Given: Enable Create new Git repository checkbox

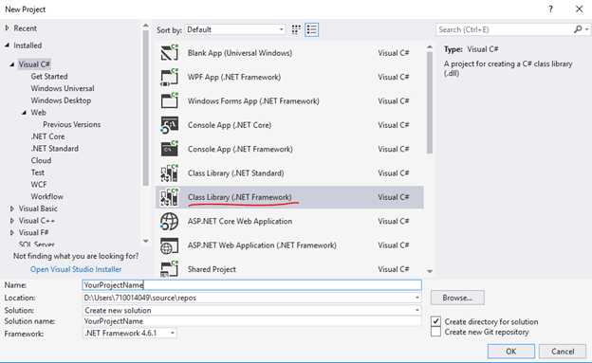Looking at the screenshot, I should (x=435, y=332).
